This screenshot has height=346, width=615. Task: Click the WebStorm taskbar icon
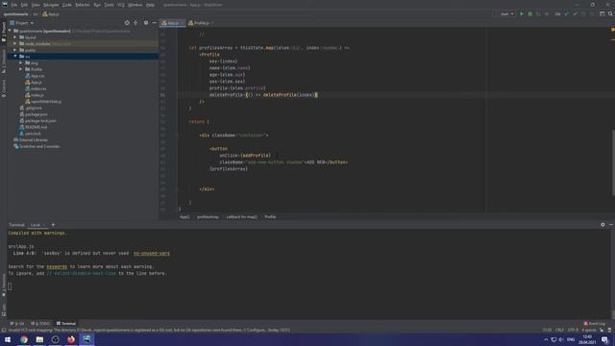click(86, 339)
